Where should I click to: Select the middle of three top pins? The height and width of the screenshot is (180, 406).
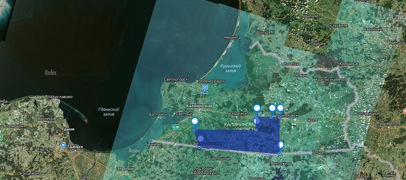coord(272,108)
